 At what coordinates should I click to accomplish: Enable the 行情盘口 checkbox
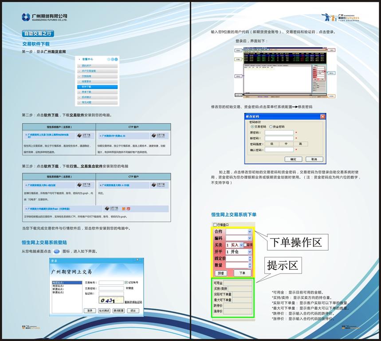tap(216, 225)
